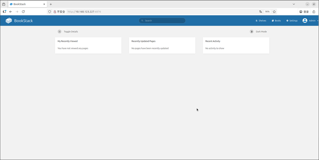
Task: Open the list all tabs chevron
Action: [x=294, y=4]
